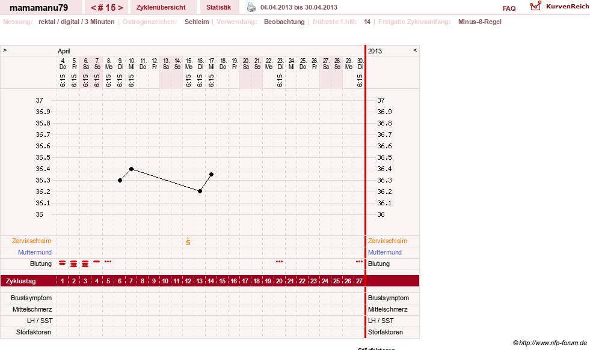Click the S+ cervical mucus symbol
Screen dimensions: 590x350
pyautogui.click(x=188, y=241)
